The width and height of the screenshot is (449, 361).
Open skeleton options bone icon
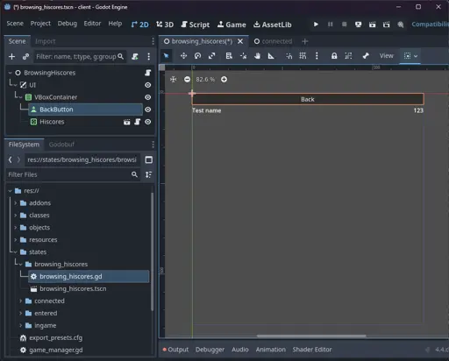click(366, 56)
